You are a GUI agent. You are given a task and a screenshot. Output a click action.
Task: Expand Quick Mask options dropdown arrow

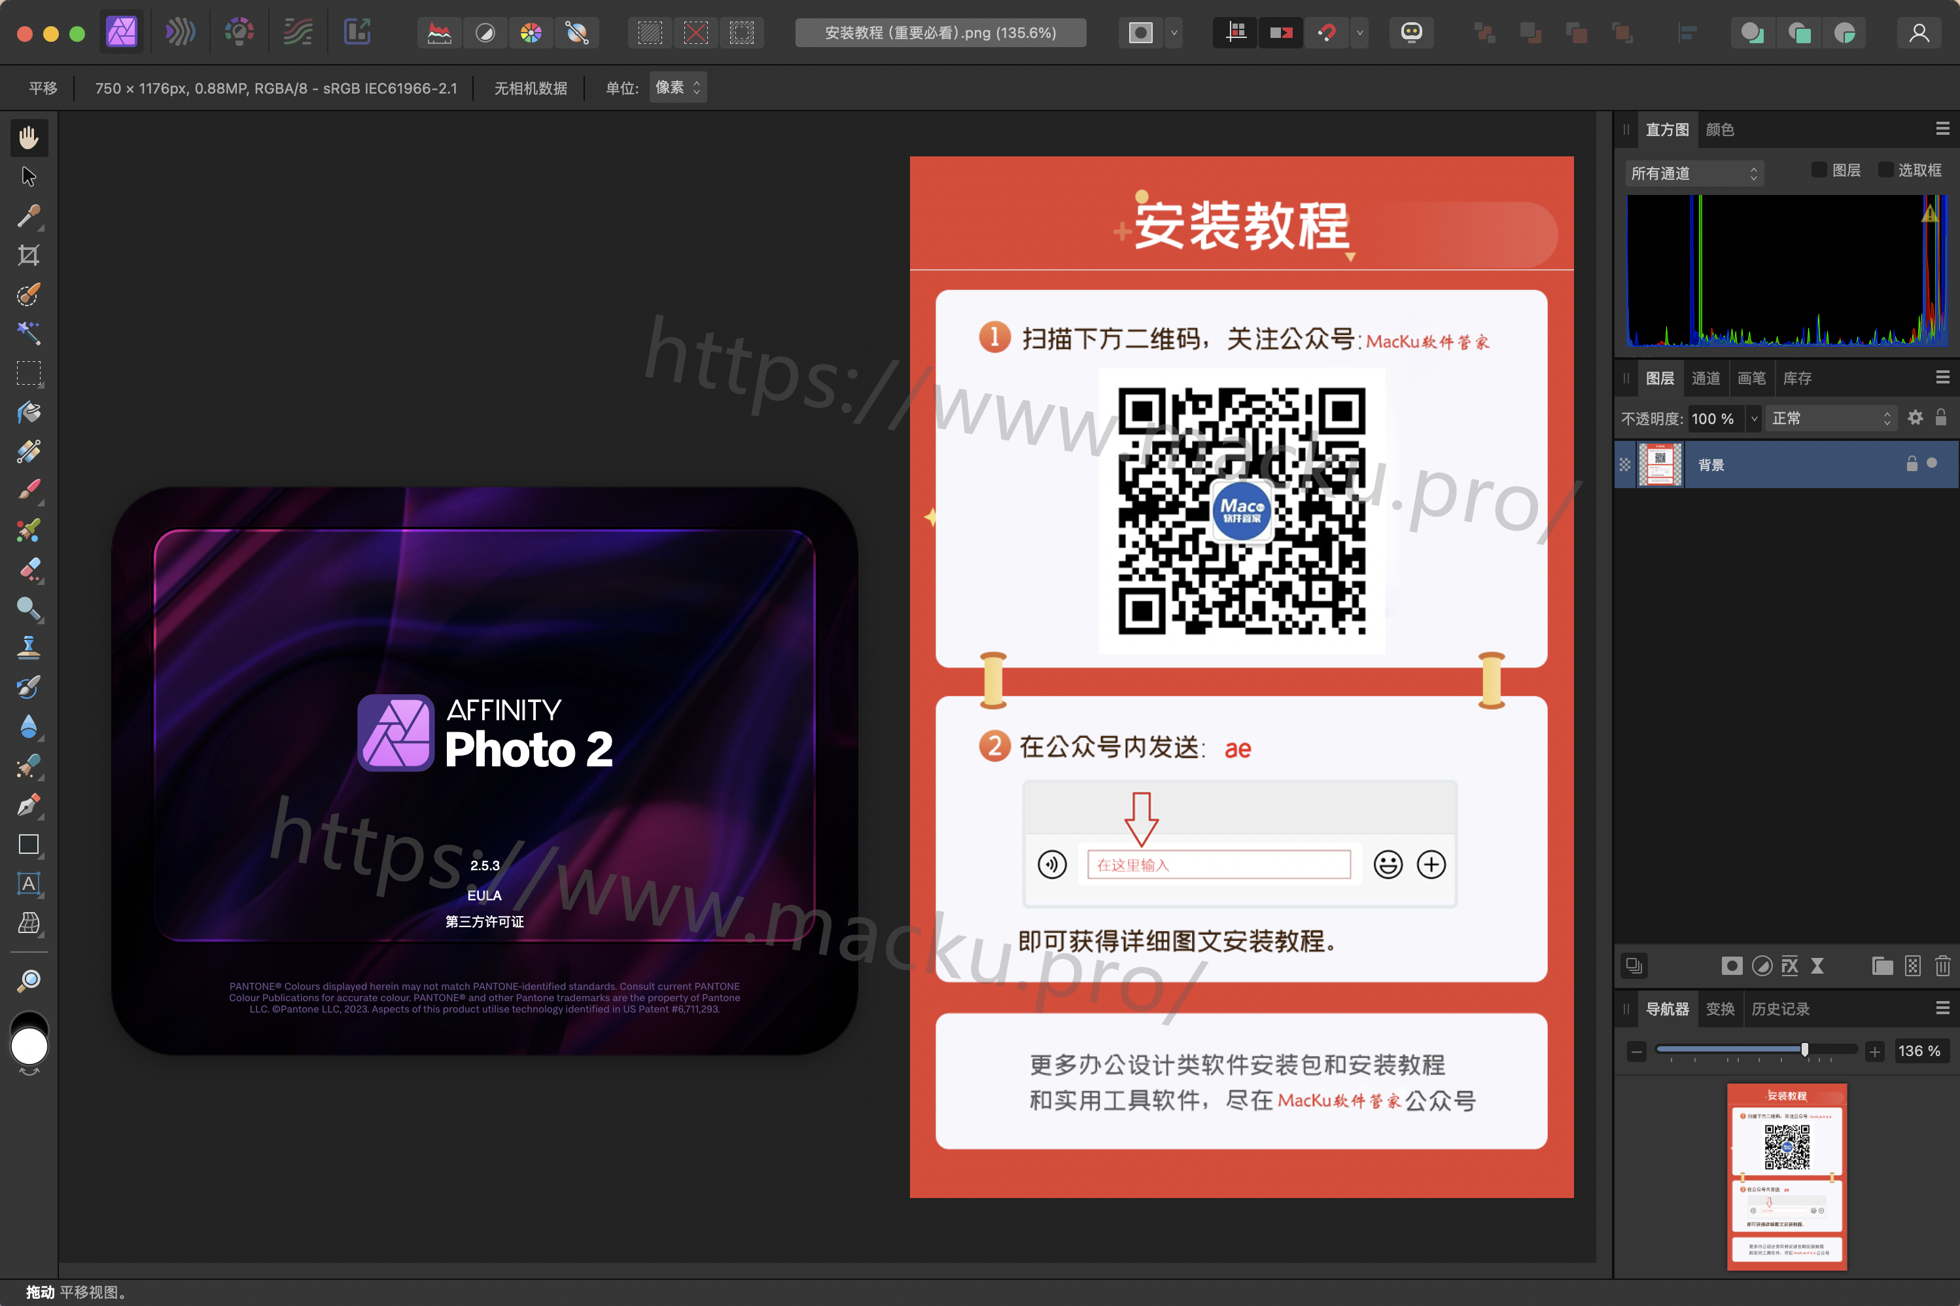pos(1174,33)
